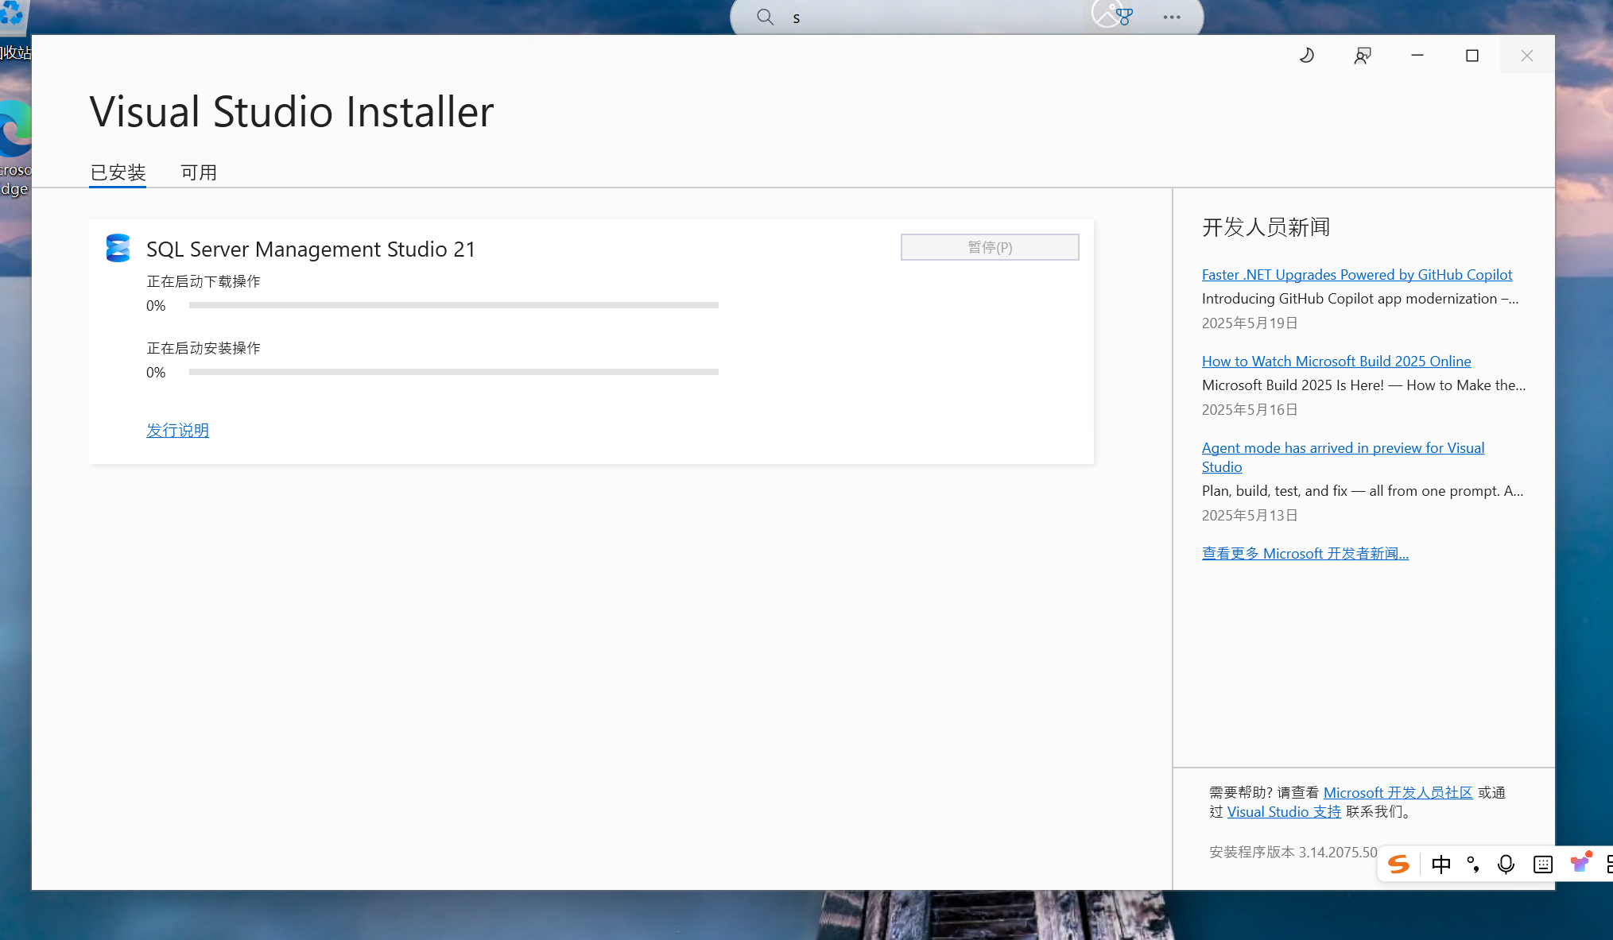Toggle dark theme moon icon
The image size is (1613, 940).
pos(1306,56)
